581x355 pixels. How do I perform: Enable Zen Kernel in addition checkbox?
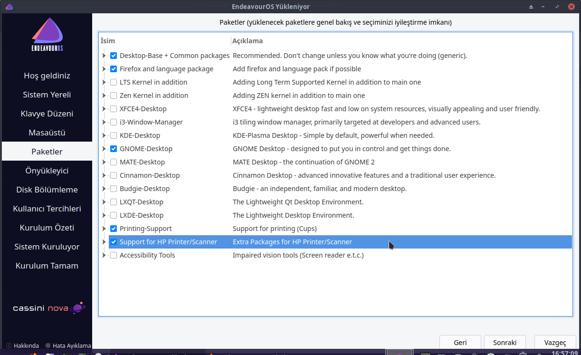coord(114,96)
